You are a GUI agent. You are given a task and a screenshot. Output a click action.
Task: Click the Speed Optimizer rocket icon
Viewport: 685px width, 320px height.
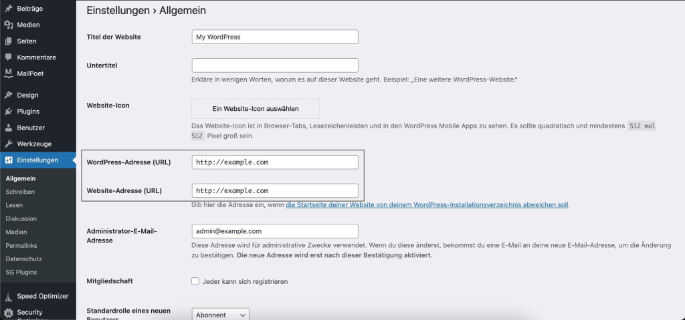8,297
